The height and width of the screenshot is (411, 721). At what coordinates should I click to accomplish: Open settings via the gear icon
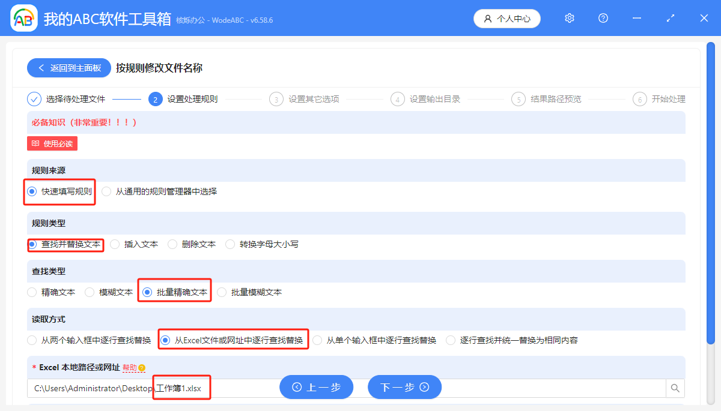point(569,18)
